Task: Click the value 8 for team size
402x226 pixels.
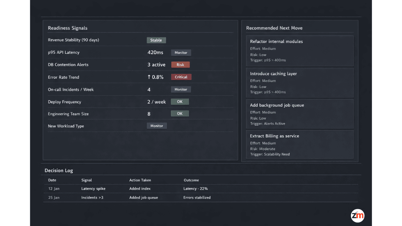Action: tap(149, 114)
